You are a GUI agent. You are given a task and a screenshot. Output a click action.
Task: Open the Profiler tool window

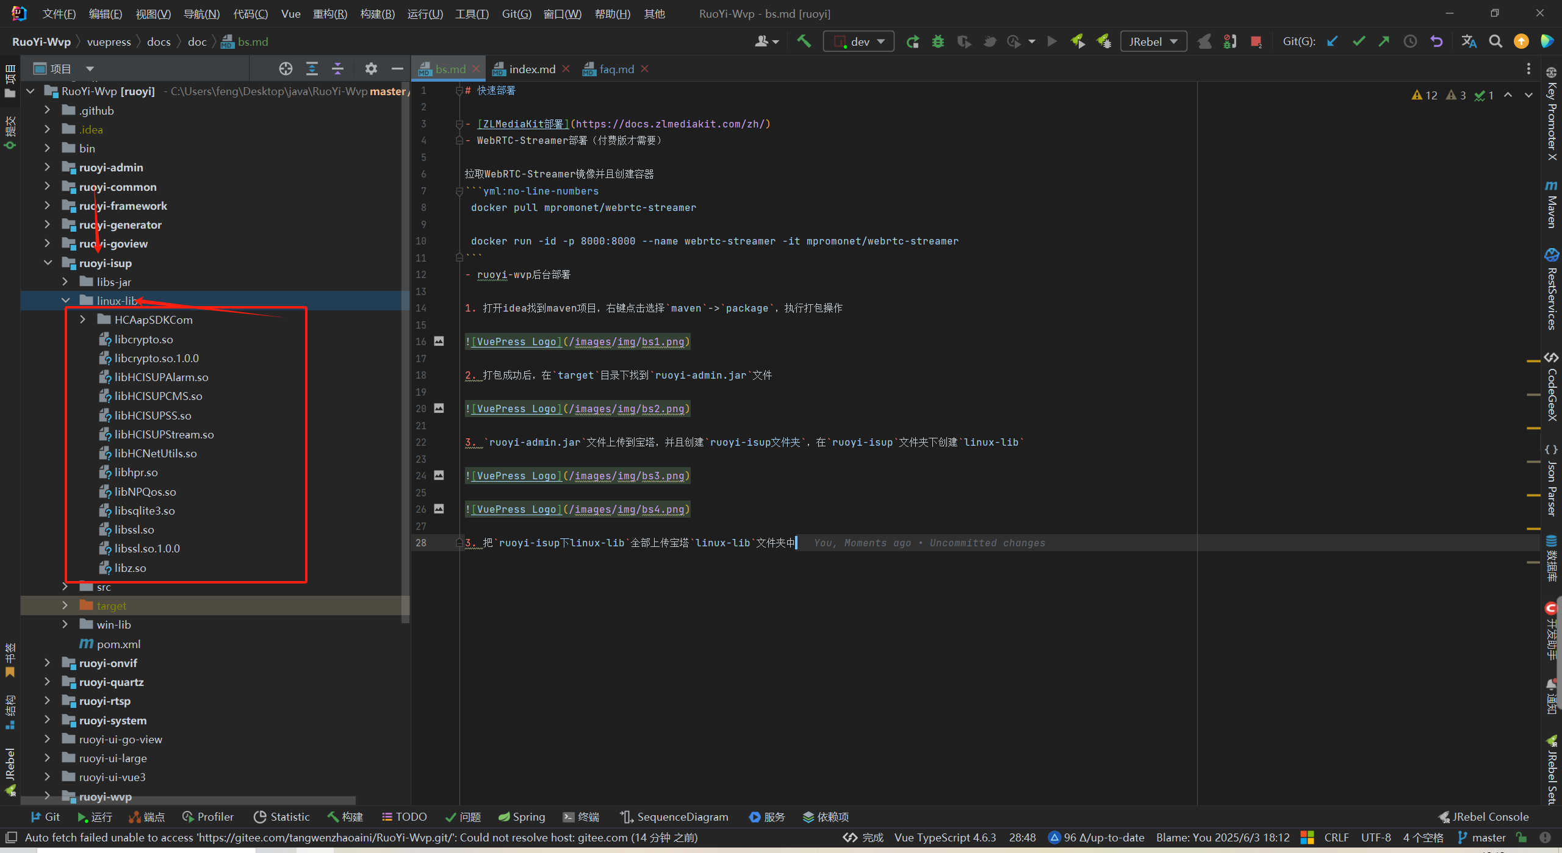208,817
